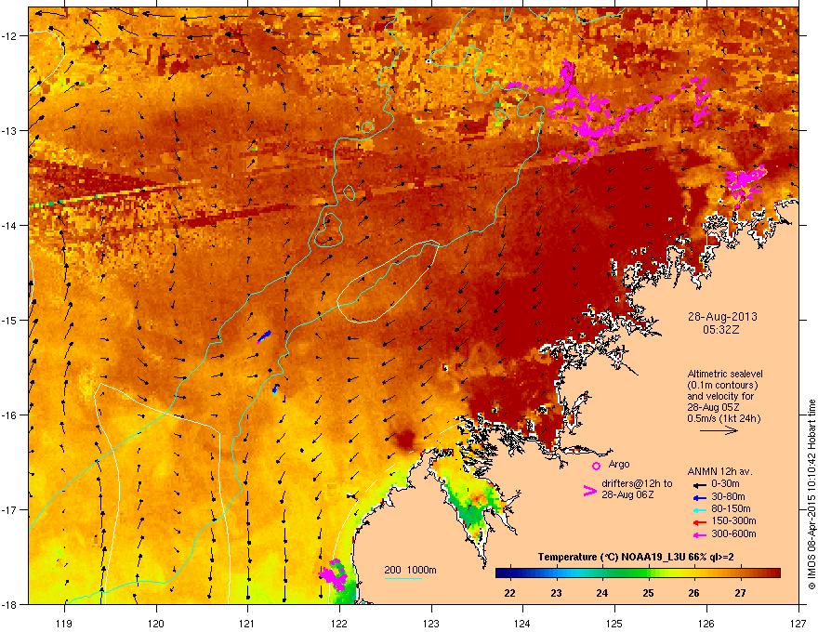Click the Argo legend label

coord(619,464)
